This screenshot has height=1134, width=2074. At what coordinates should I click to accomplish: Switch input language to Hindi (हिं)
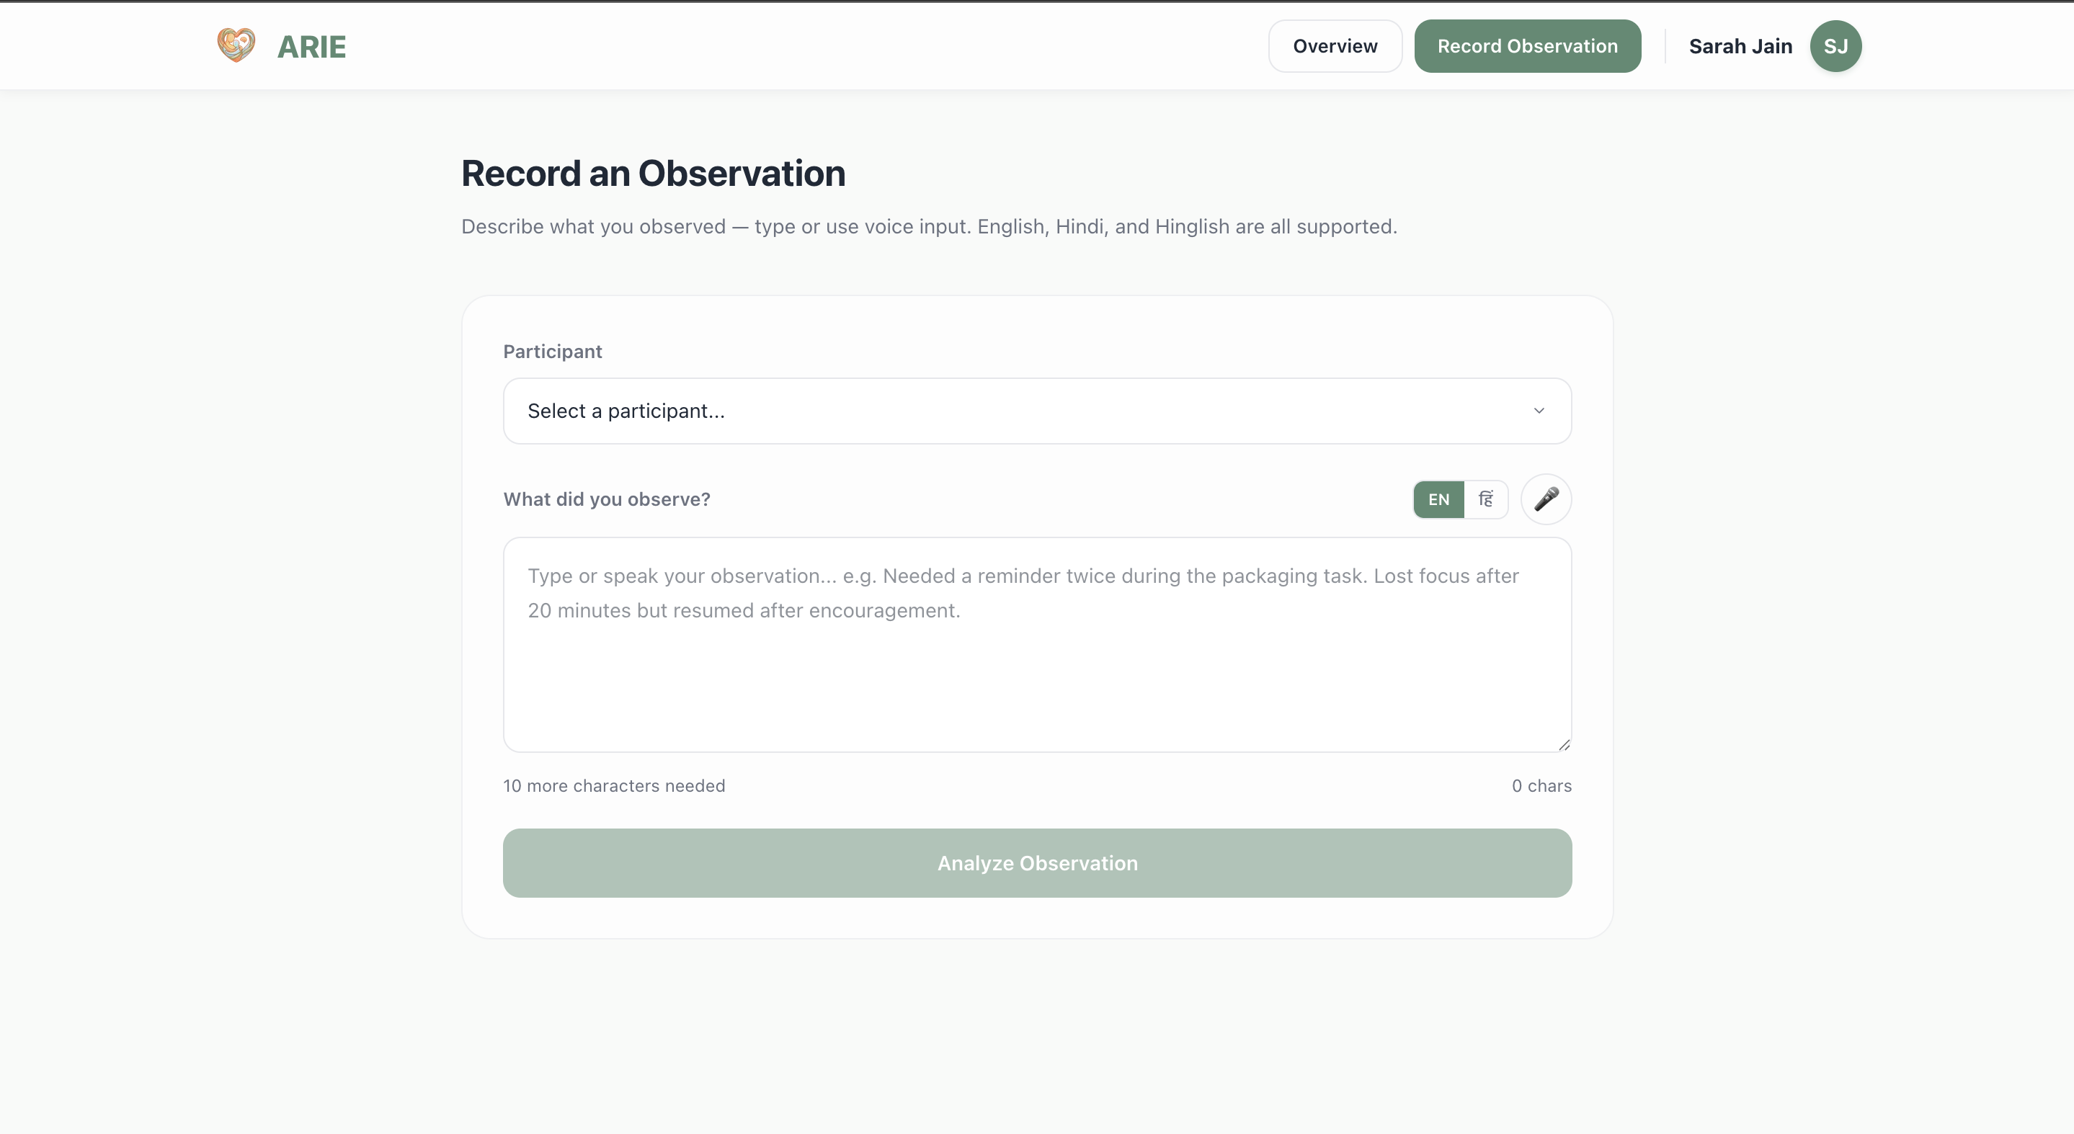pyautogui.click(x=1485, y=499)
